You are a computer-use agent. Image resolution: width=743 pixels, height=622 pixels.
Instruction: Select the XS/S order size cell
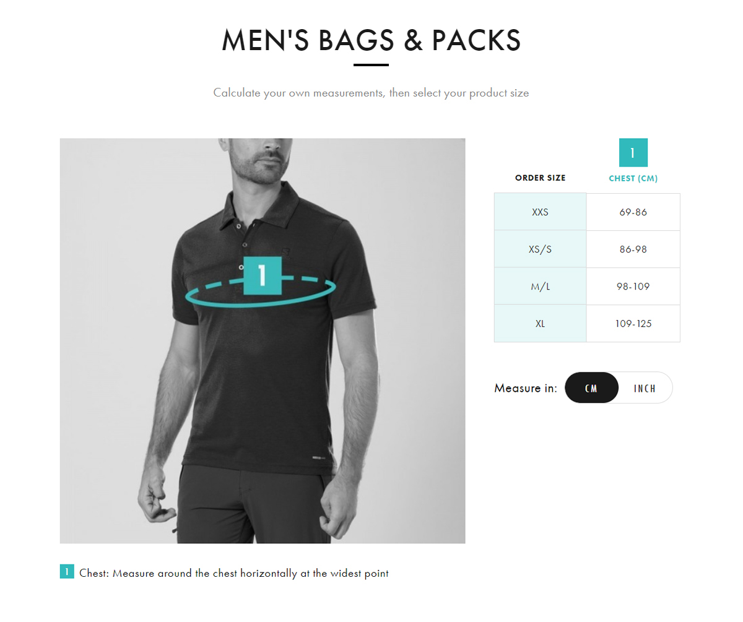[x=540, y=249]
